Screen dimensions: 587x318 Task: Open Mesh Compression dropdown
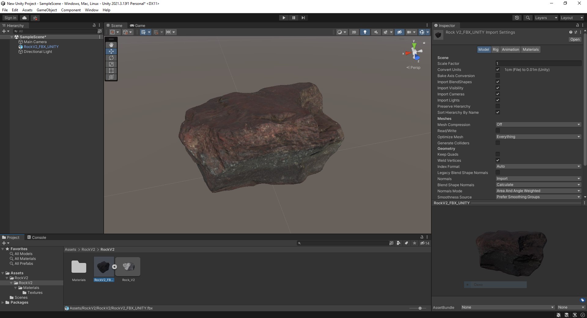point(538,124)
